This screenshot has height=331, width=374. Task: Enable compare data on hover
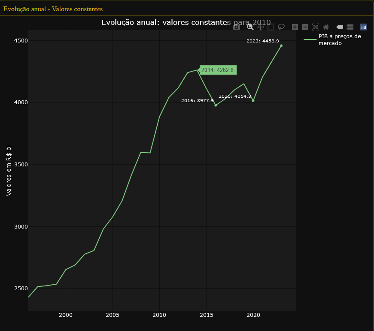tap(350, 27)
